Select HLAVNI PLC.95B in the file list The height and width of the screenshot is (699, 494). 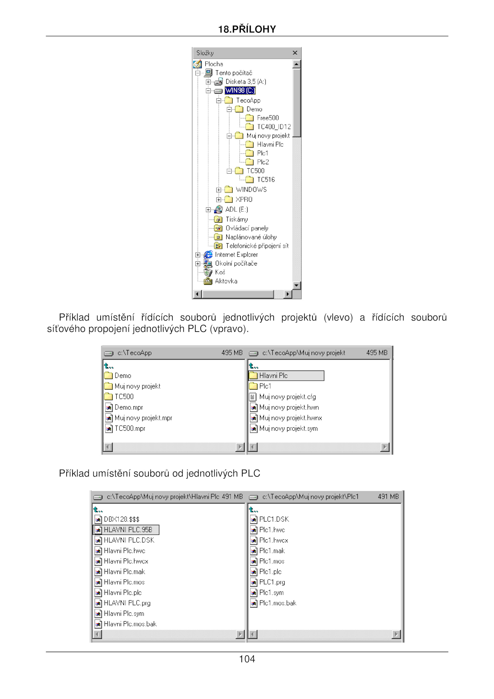pyautogui.click(x=128, y=530)
